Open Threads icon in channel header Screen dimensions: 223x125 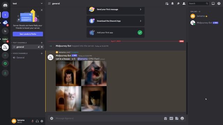pos(167,3)
